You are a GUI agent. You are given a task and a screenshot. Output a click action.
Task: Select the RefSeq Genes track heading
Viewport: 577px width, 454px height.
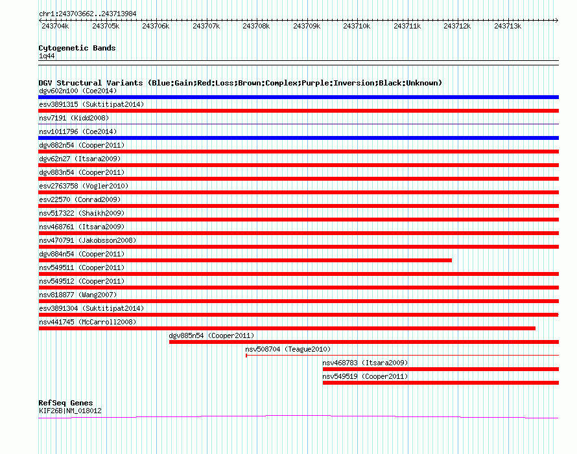[65, 403]
